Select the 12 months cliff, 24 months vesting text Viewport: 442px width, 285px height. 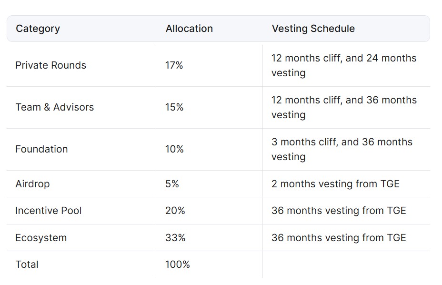point(343,65)
